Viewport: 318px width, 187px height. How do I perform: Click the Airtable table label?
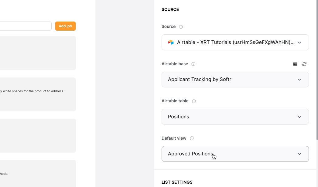tap(175, 101)
